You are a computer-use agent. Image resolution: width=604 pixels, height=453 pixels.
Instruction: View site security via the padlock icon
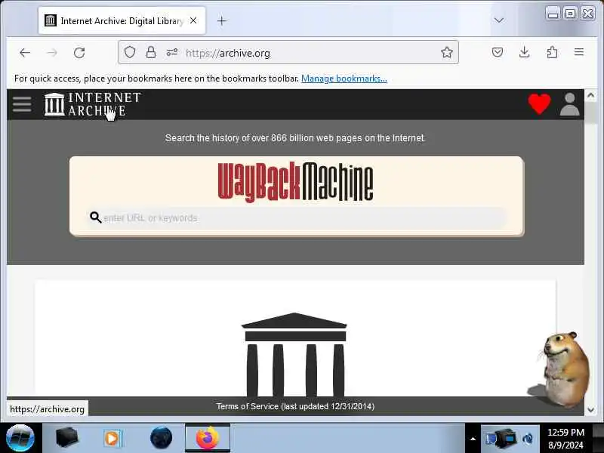pyautogui.click(x=151, y=52)
